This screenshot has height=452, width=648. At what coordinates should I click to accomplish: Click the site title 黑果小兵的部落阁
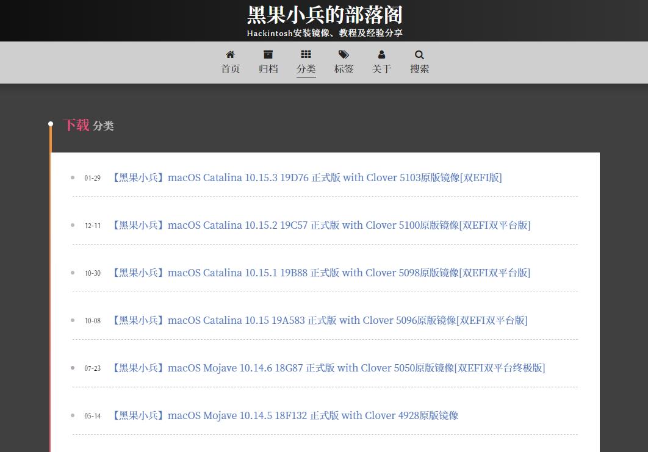[x=324, y=15]
